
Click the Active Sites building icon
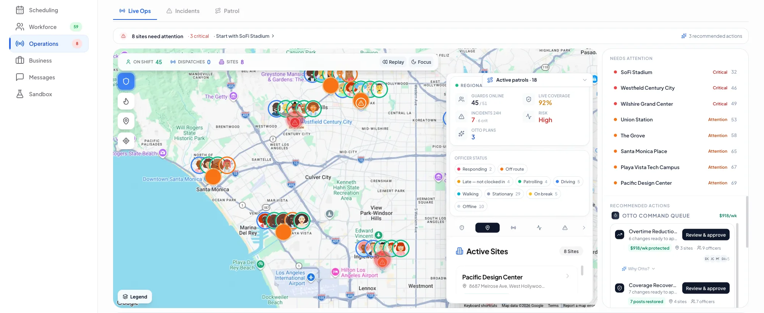pyautogui.click(x=460, y=251)
